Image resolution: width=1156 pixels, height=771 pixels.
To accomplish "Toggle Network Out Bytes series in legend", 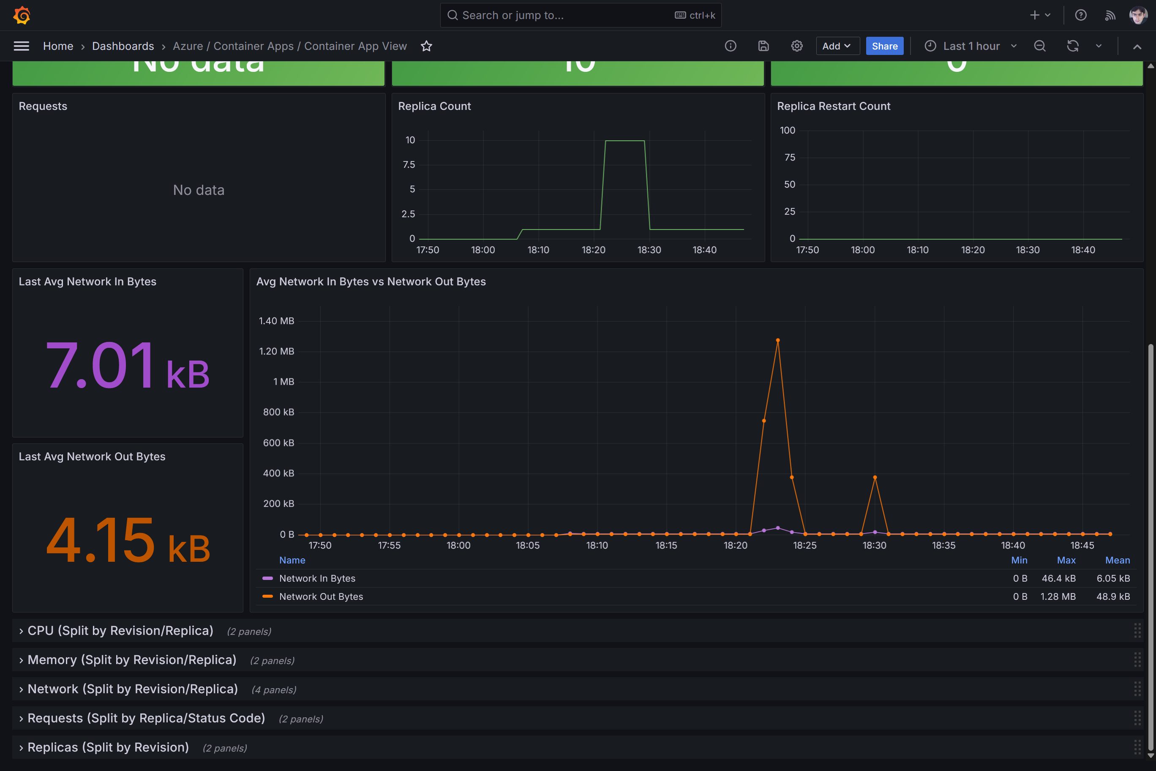I will pos(321,596).
